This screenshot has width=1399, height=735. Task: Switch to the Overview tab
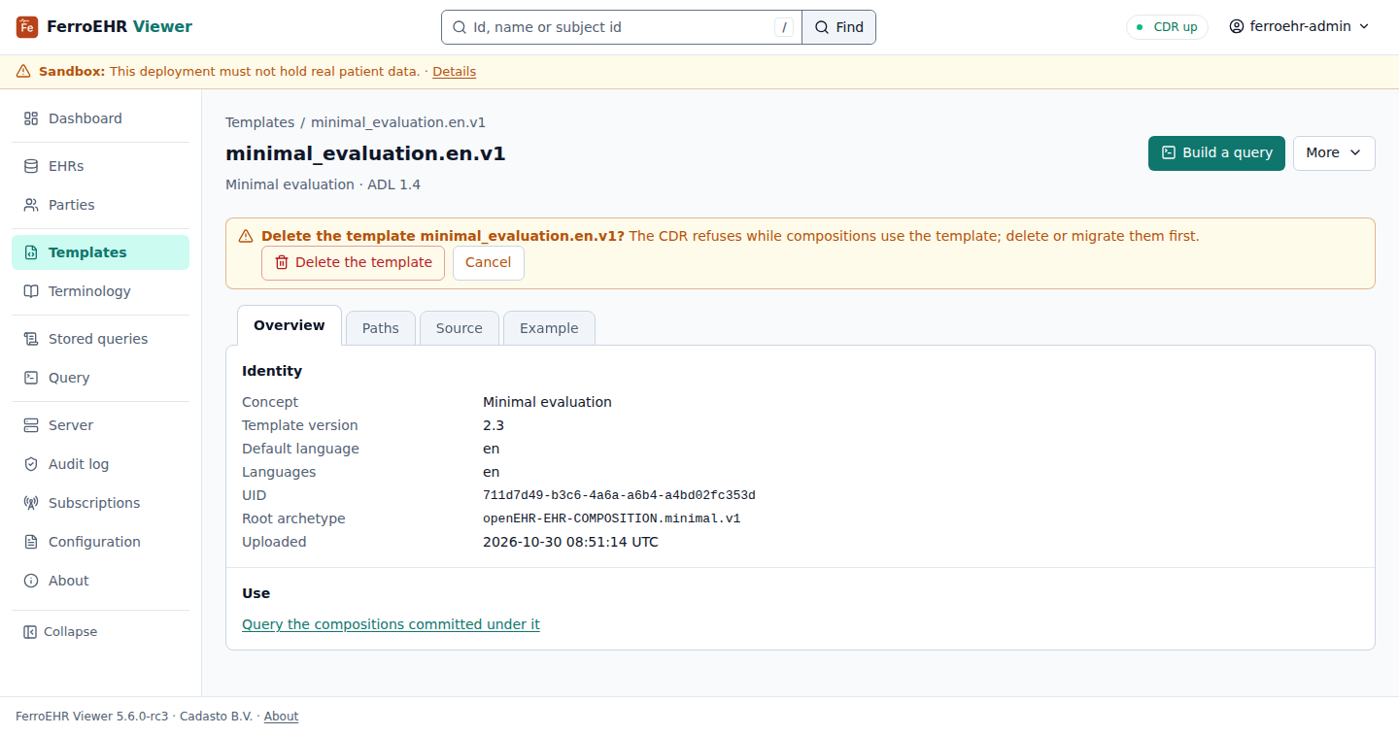[x=290, y=325]
